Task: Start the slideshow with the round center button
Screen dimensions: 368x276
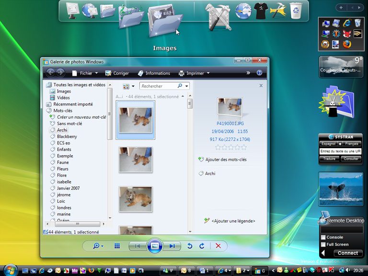Action: 155,246
